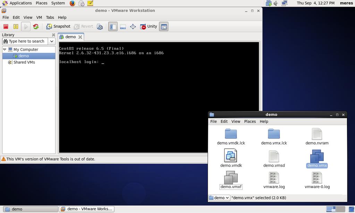Click the VMware tray icon
The height and width of the screenshot is (213, 355).
[269, 3]
